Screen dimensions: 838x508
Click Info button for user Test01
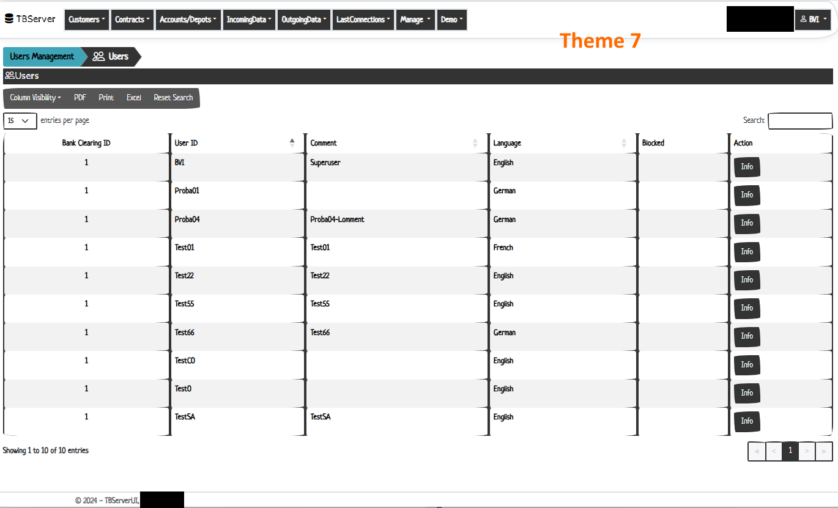tap(747, 252)
